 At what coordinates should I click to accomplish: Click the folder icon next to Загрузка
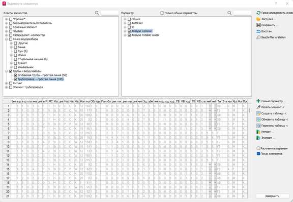click(x=258, y=19)
